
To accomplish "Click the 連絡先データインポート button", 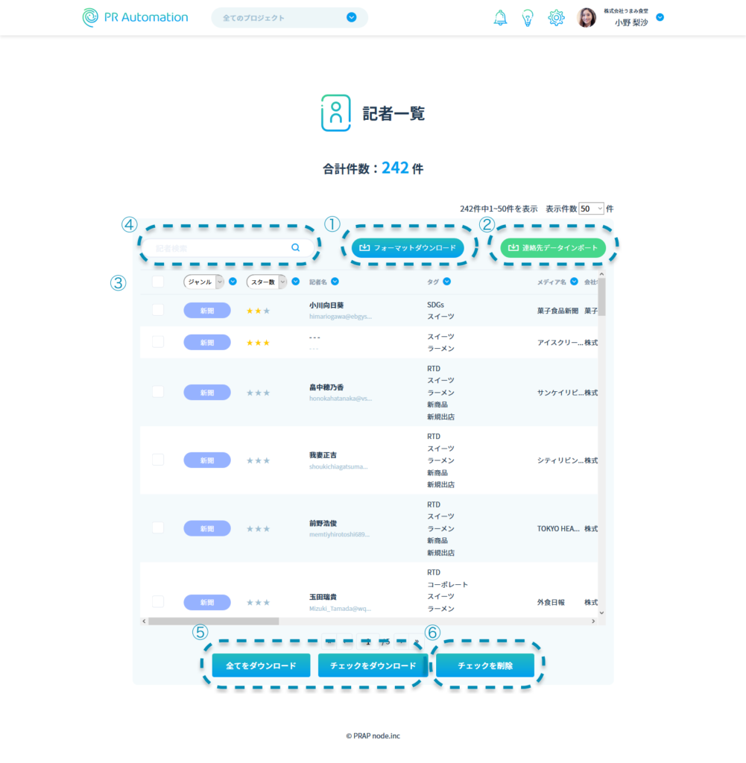I will (x=552, y=247).
